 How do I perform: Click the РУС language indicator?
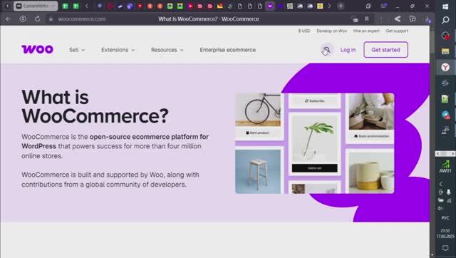(x=445, y=218)
